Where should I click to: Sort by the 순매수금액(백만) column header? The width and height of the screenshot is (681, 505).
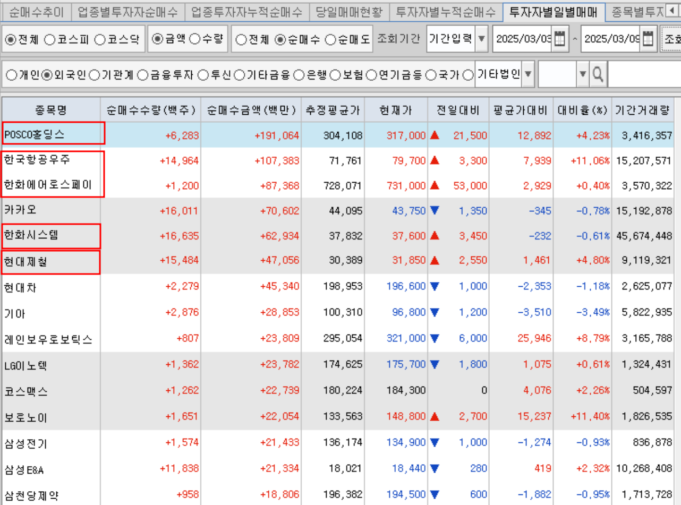click(251, 110)
